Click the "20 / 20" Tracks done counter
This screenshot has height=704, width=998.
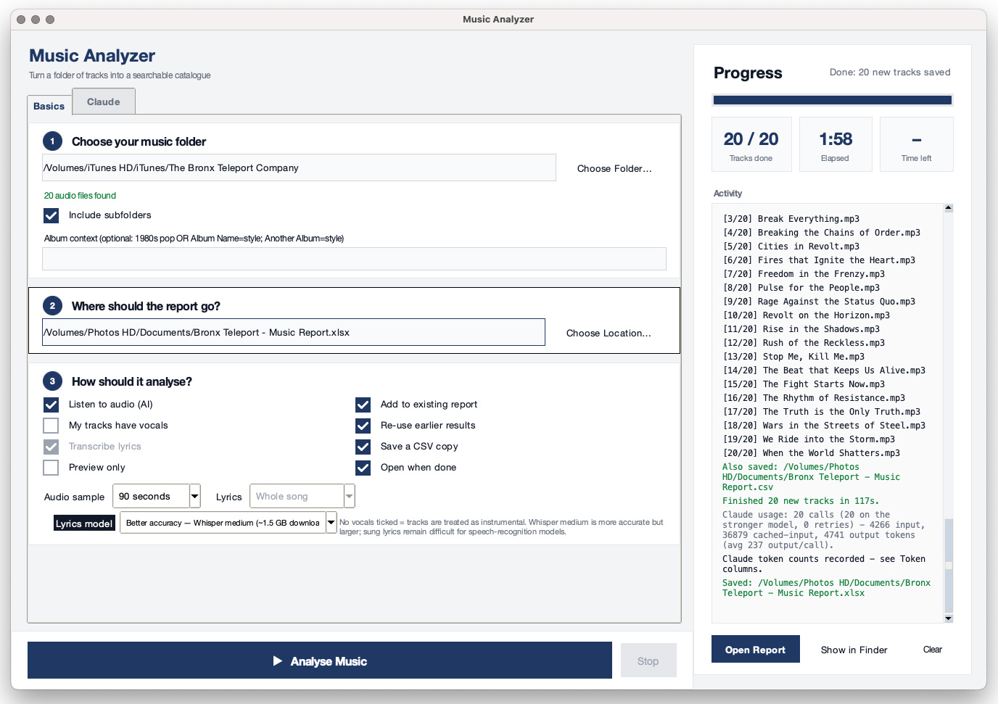coord(751,139)
